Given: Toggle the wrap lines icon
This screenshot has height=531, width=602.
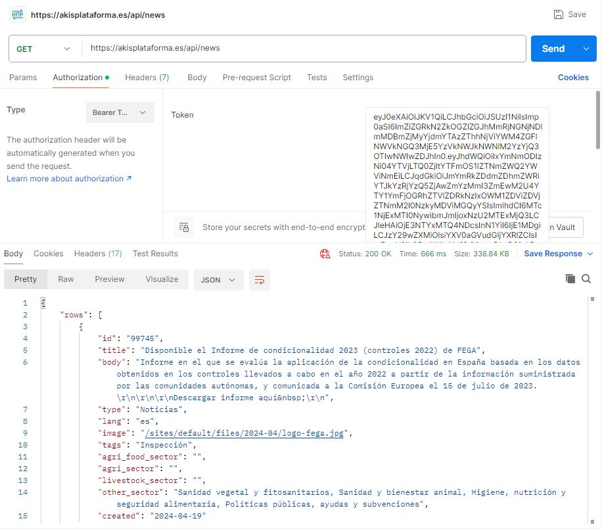Looking at the screenshot, I should click(x=260, y=279).
